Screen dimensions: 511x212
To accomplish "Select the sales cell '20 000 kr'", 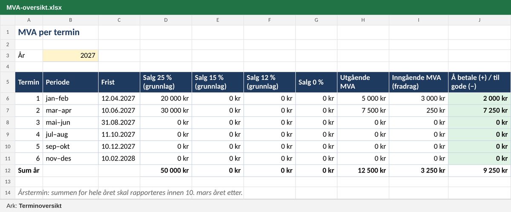I will tap(166, 98).
